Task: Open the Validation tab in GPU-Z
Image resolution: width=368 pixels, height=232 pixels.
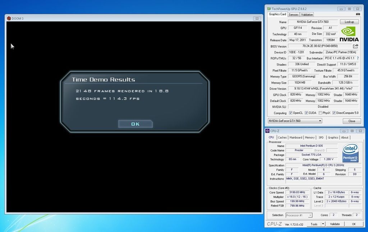Action: pos(307,14)
